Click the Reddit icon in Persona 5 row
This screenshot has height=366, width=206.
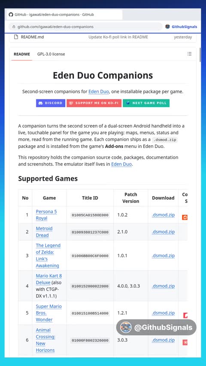pyautogui.click(x=185, y=218)
